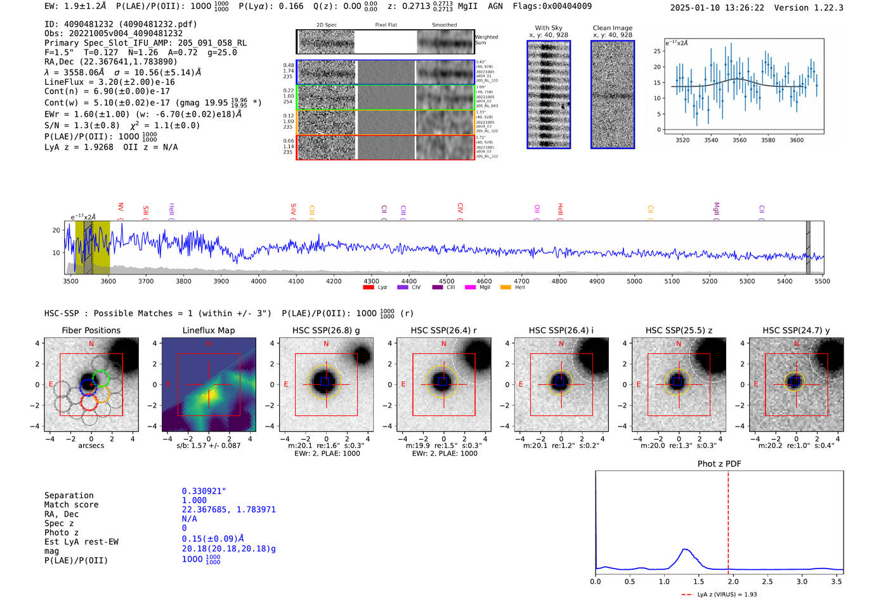This screenshot has width=888, height=604.
Task: Click the "AGN" classification label in the header
Action: click(495, 6)
